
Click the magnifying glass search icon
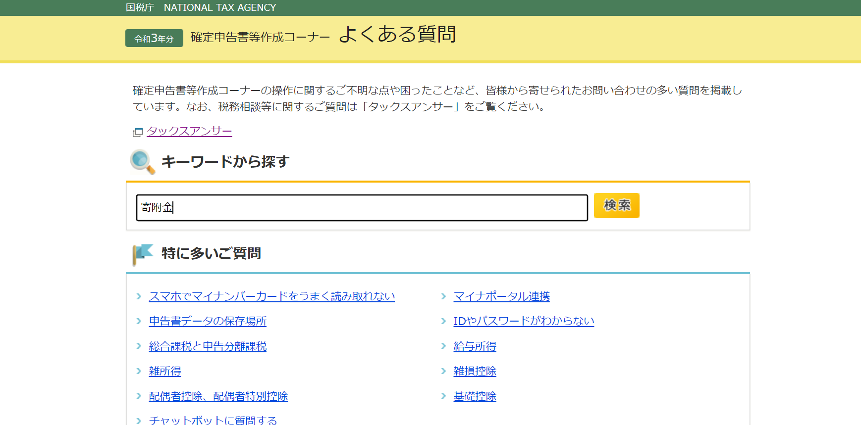(142, 162)
